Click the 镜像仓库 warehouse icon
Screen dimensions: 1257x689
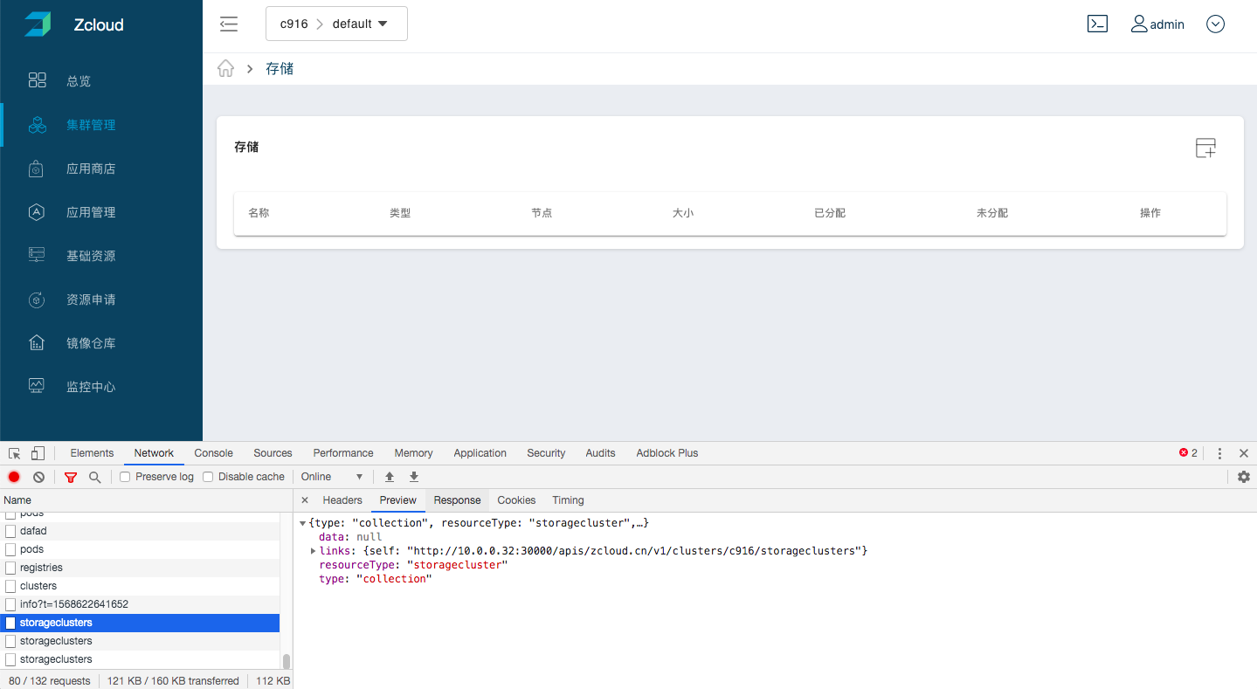37,342
